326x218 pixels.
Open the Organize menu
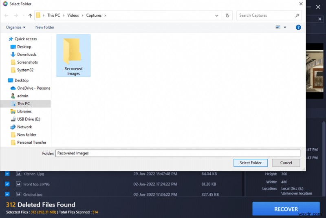click(15, 27)
